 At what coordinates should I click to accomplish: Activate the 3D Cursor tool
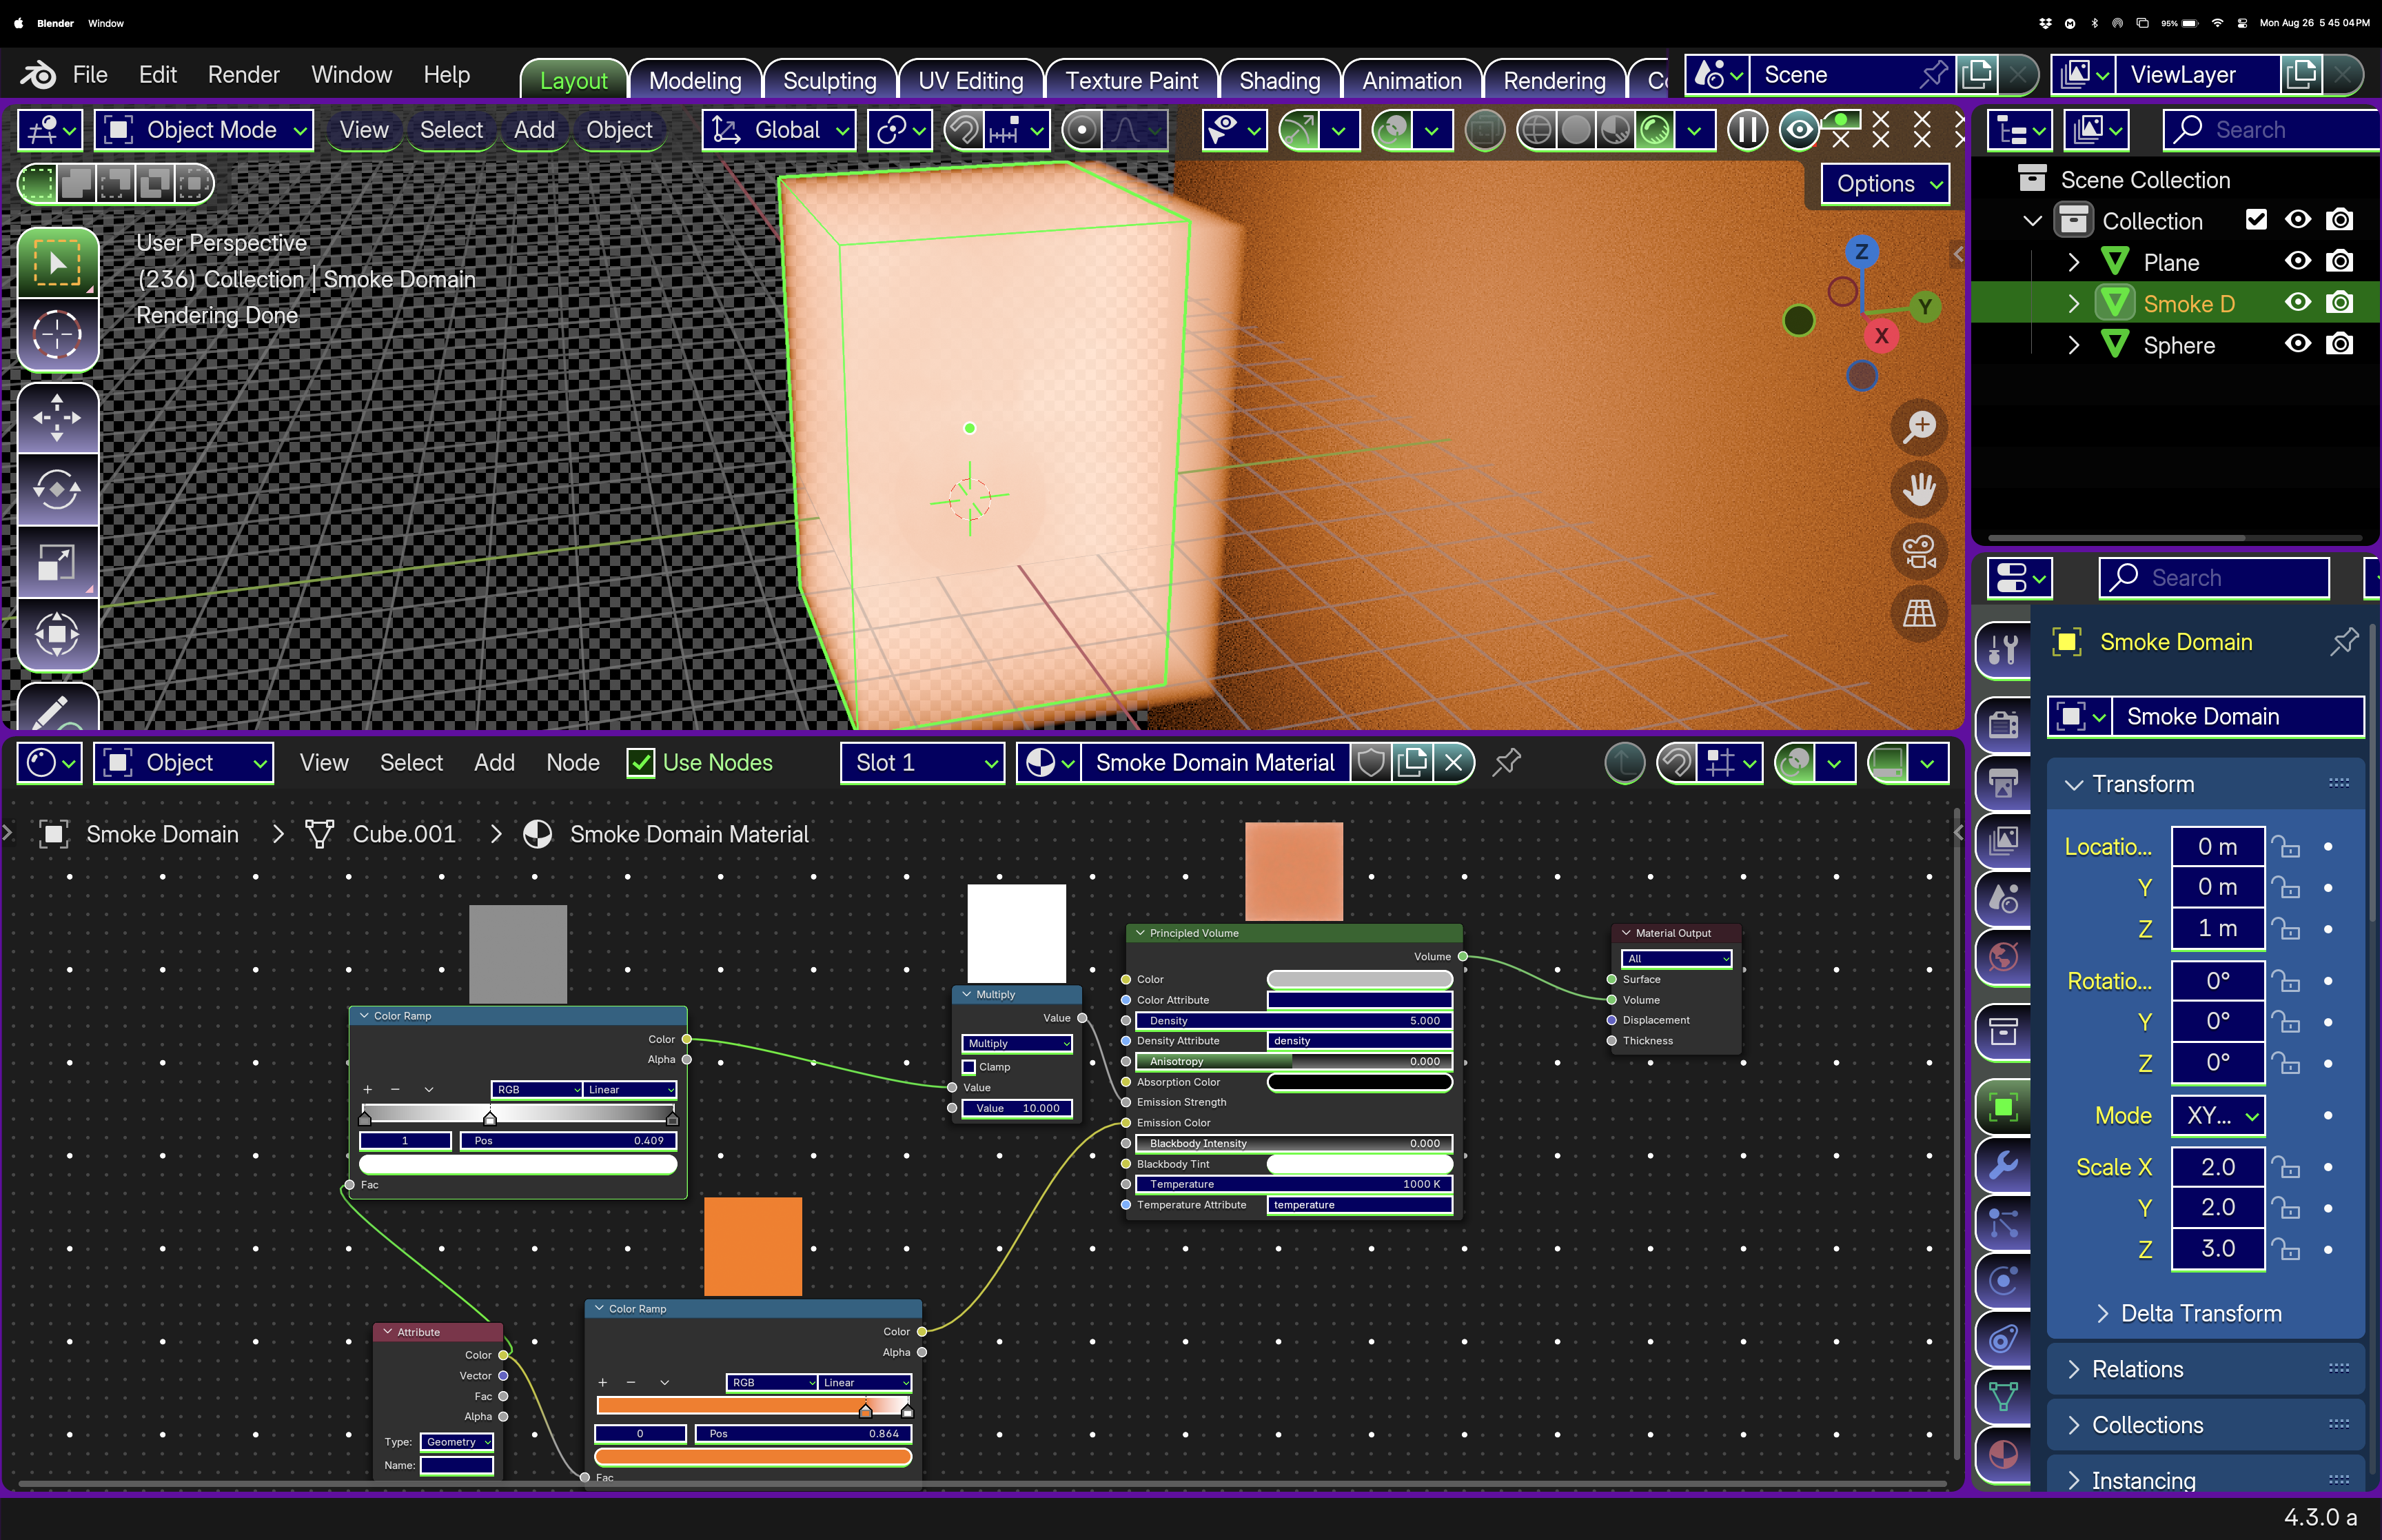coord(57,335)
